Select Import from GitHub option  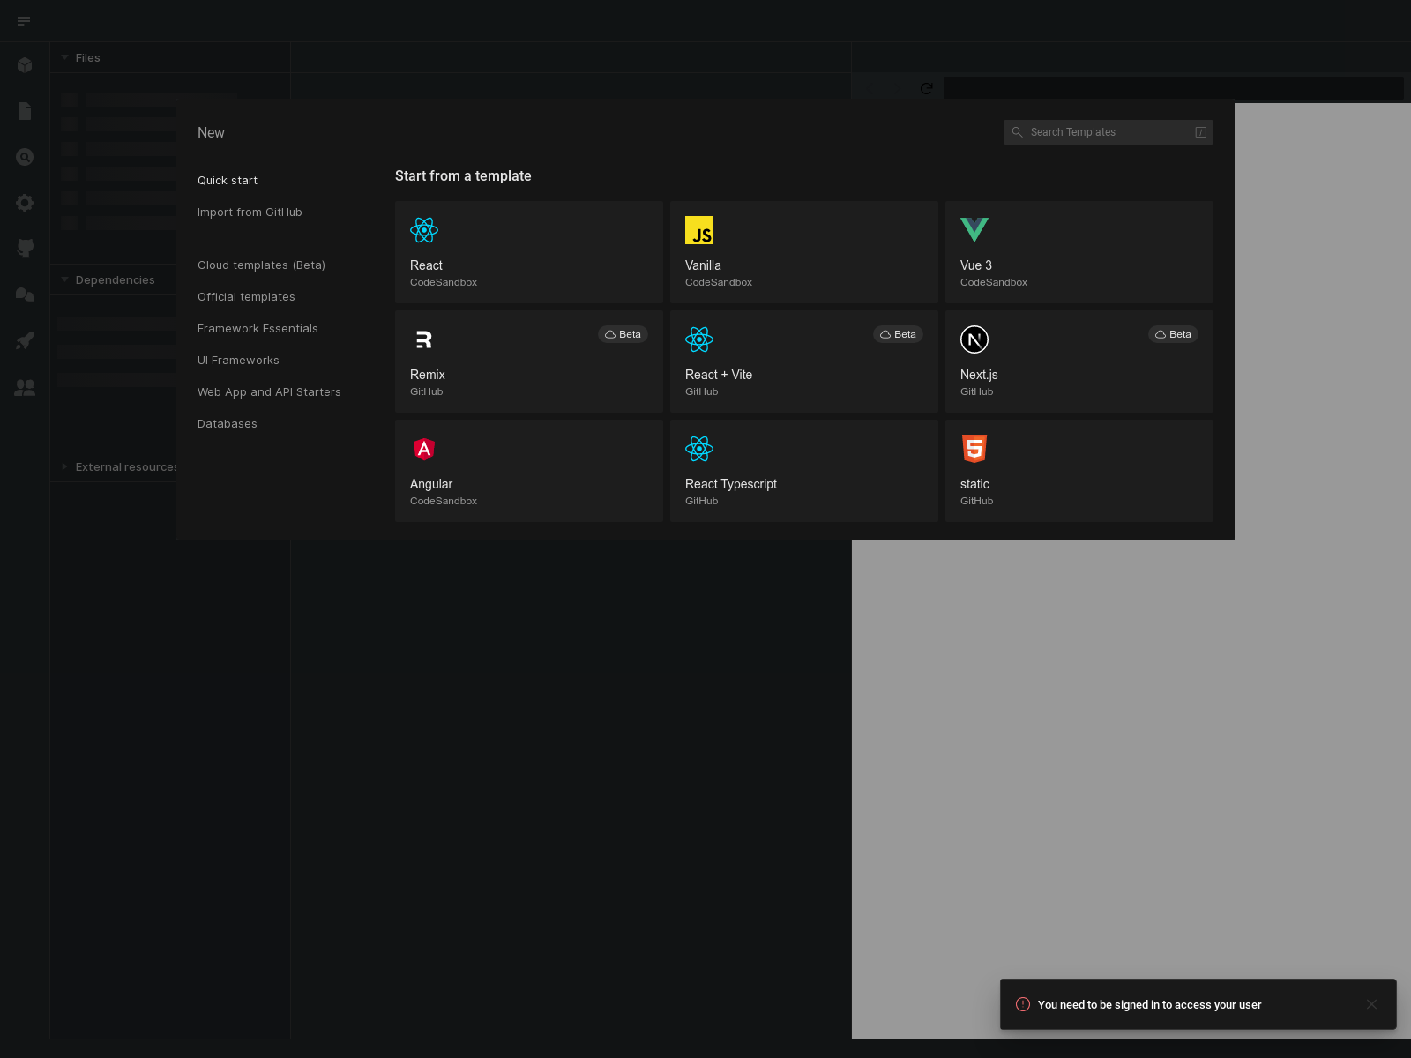(250, 212)
